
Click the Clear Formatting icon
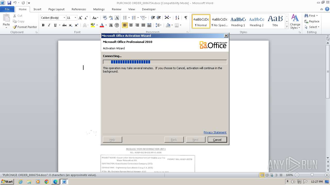105,18
